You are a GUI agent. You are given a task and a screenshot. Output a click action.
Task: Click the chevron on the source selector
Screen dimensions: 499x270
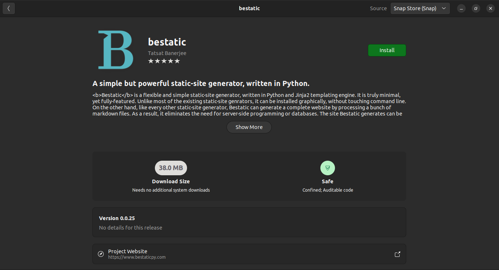click(x=444, y=8)
